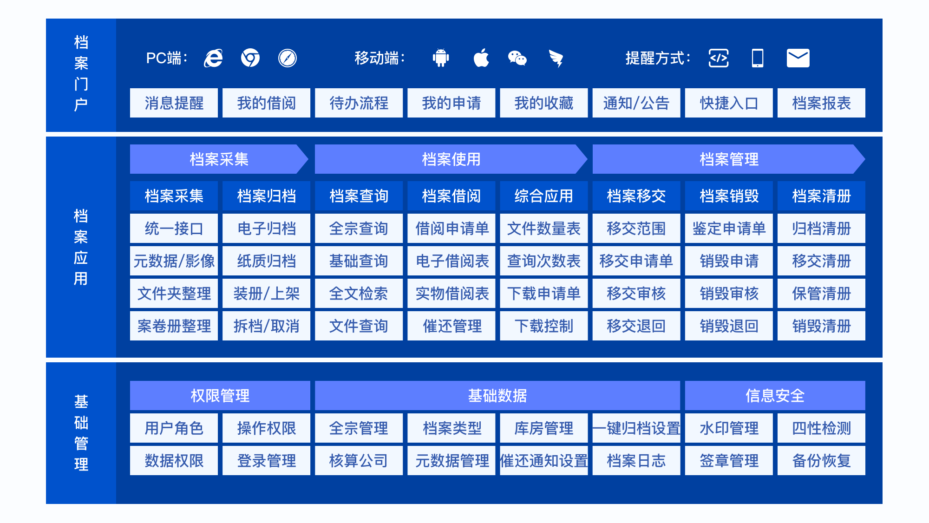The width and height of the screenshot is (929, 523).
Task: Click the 归档清册 cell
Action: [821, 228]
